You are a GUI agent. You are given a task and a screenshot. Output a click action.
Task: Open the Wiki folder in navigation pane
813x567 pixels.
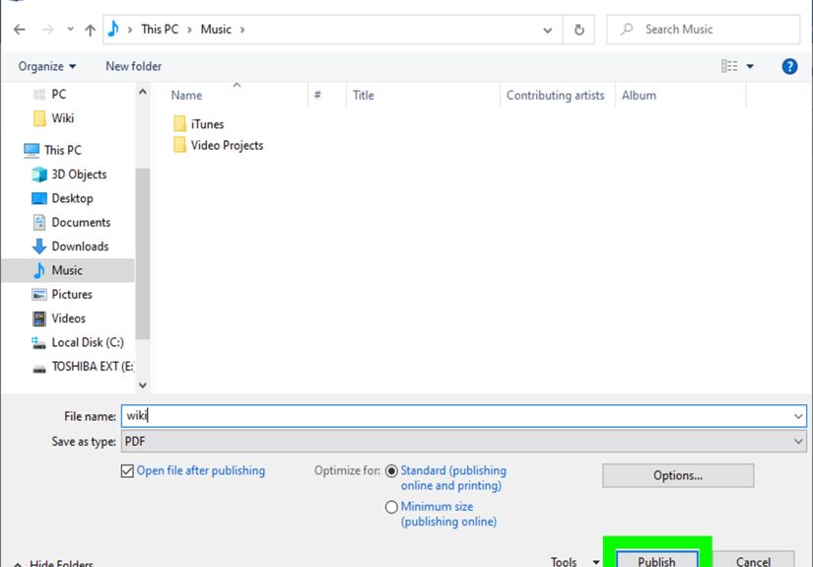62,118
